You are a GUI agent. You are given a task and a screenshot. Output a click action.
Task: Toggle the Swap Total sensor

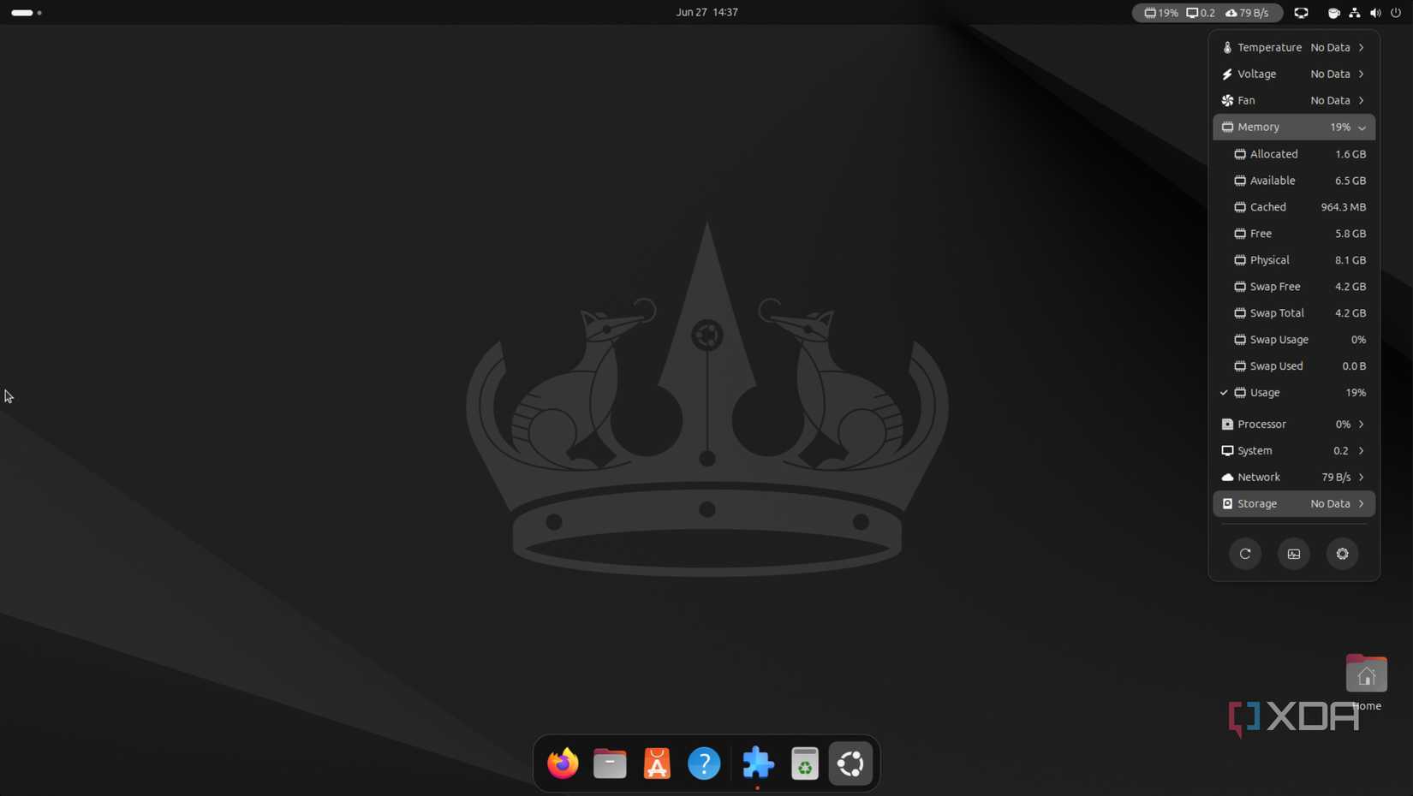point(1294,313)
